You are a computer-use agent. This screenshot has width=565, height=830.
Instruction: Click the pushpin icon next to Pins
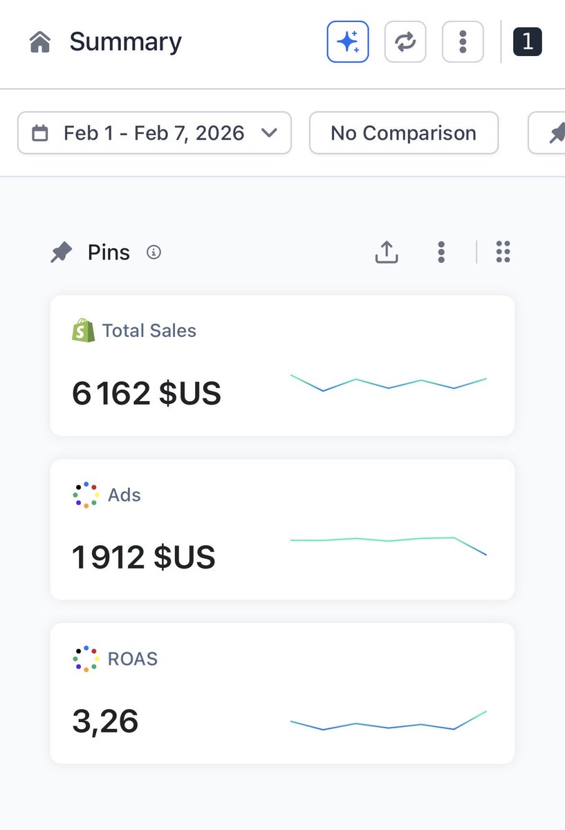point(62,253)
